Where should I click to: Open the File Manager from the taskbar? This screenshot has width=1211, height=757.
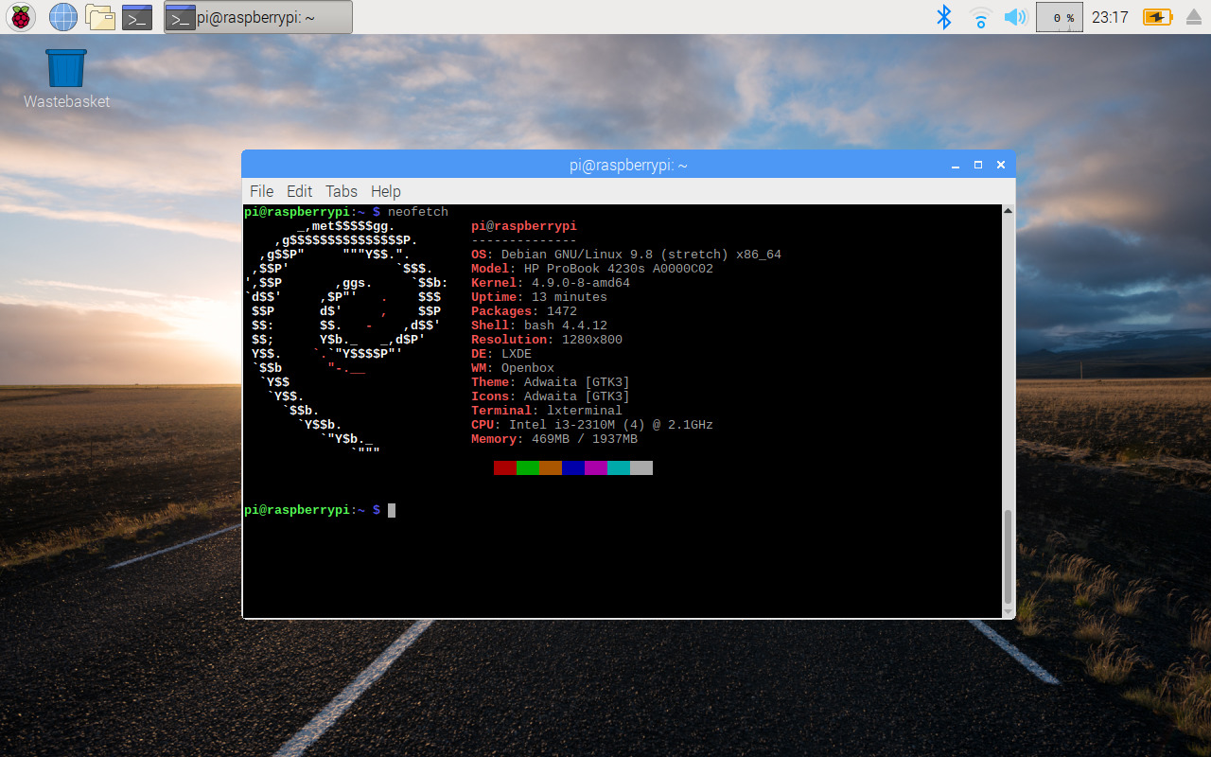(x=99, y=16)
